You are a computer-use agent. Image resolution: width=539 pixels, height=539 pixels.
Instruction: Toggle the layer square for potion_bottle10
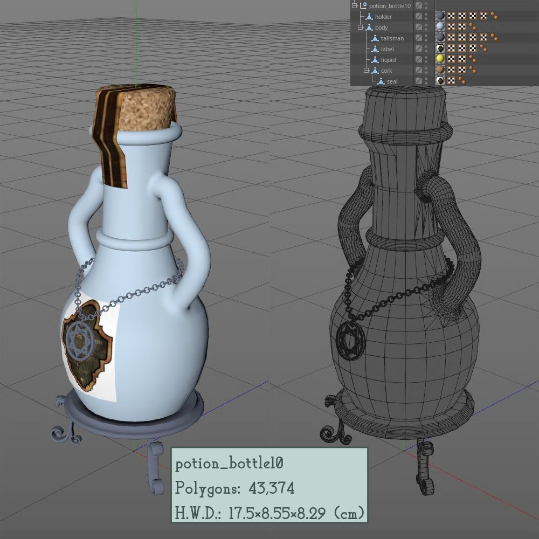(418, 5)
